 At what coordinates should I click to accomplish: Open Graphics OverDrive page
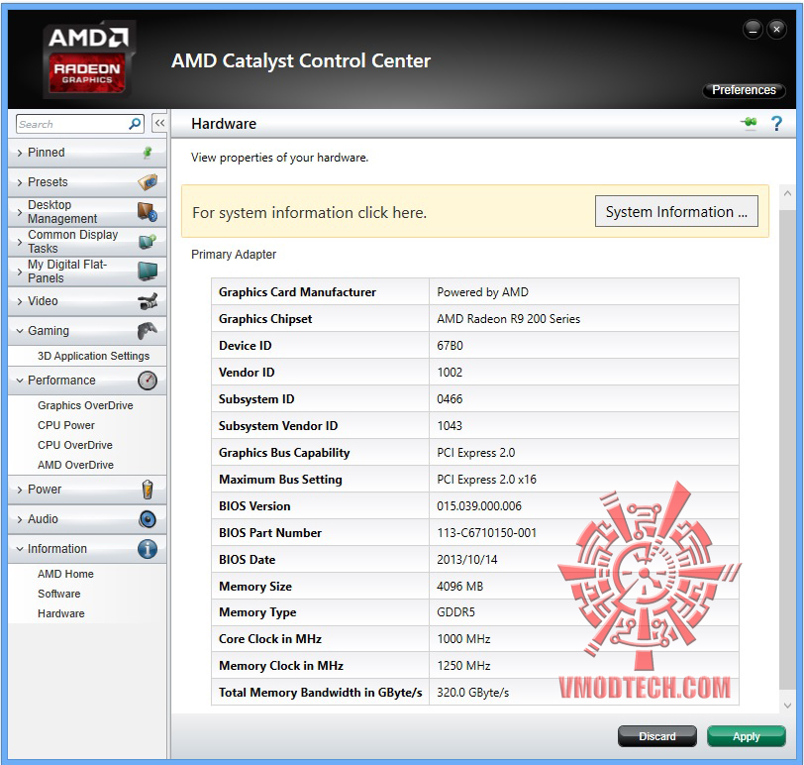(85, 405)
